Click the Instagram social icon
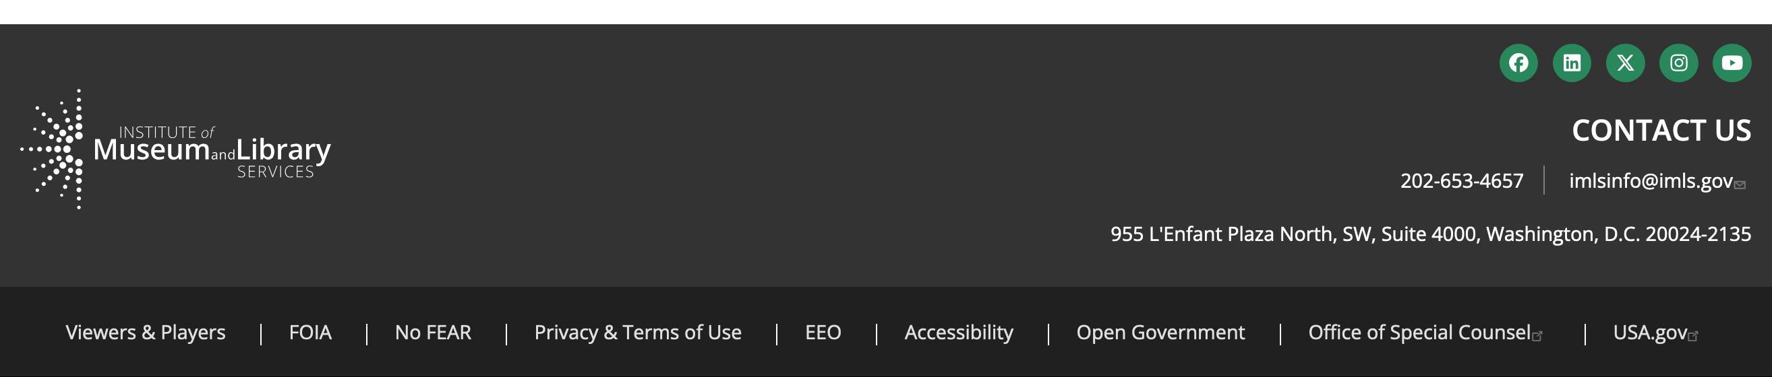Viewport: 1772px width, 377px height. click(x=1678, y=63)
